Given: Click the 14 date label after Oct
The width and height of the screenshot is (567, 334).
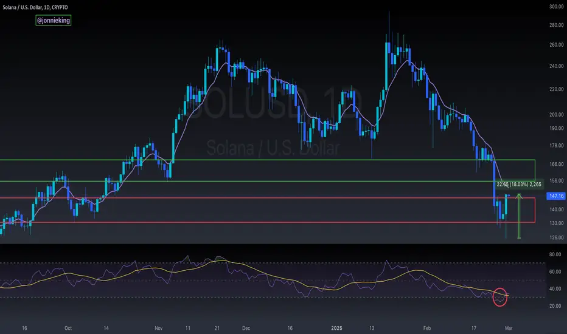Looking at the screenshot, I should coord(106,328).
